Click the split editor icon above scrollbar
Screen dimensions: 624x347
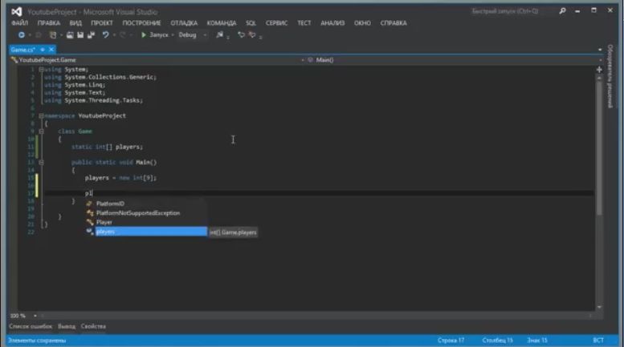click(599, 70)
